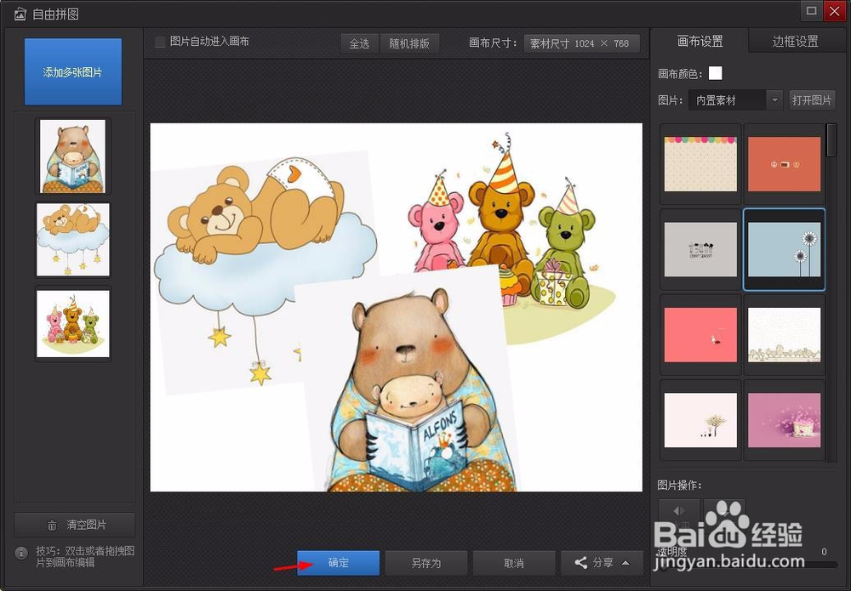Switch to the 画布设置 tab

pyautogui.click(x=700, y=41)
